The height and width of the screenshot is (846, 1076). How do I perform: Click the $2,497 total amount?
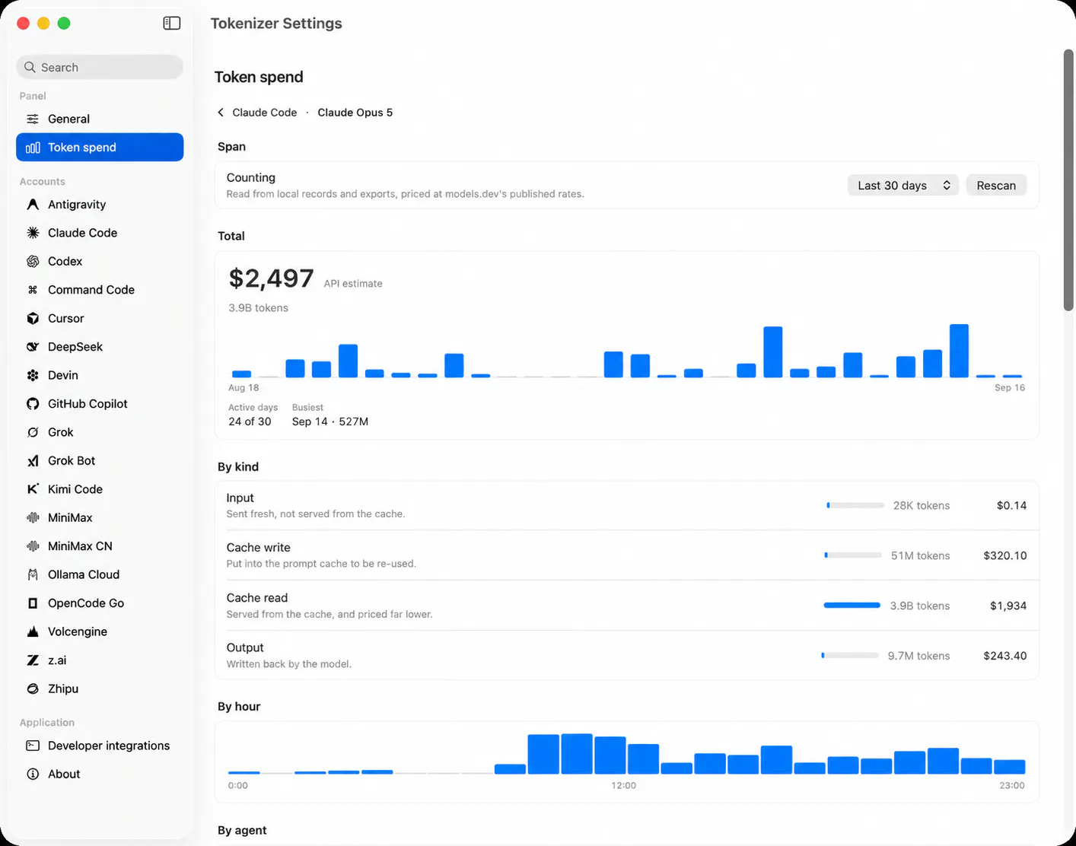click(271, 278)
